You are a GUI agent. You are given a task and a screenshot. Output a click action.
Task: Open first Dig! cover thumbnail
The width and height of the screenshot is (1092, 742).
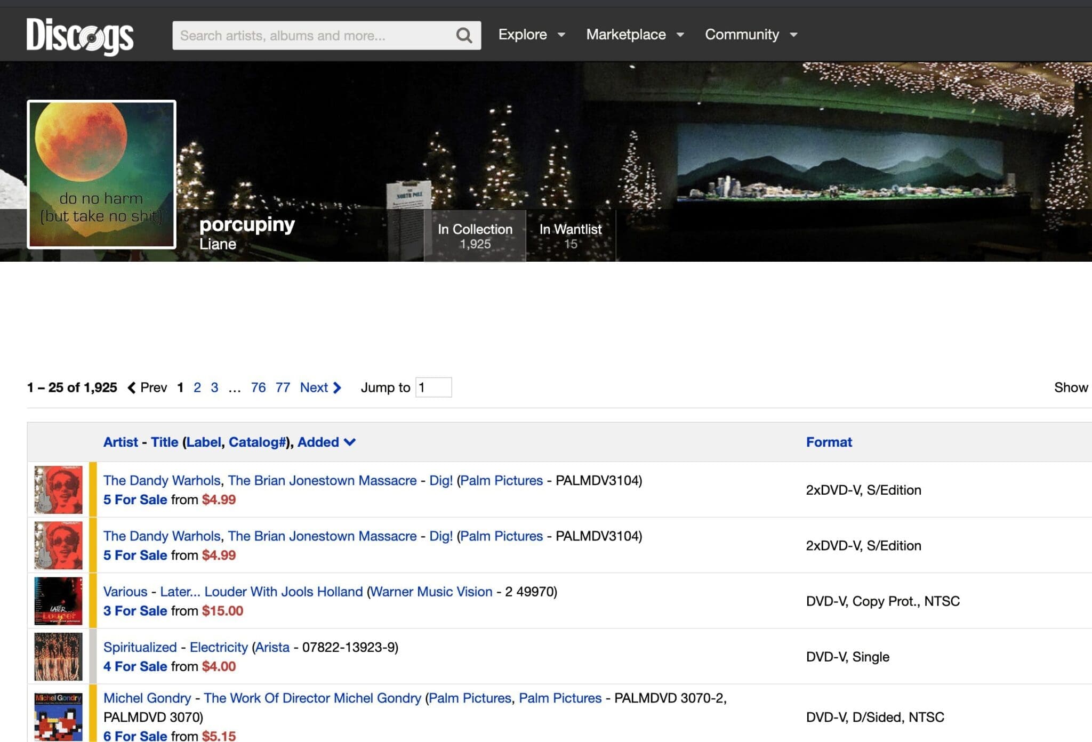(x=59, y=490)
